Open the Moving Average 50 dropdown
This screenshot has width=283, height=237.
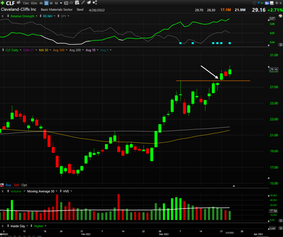57,191
